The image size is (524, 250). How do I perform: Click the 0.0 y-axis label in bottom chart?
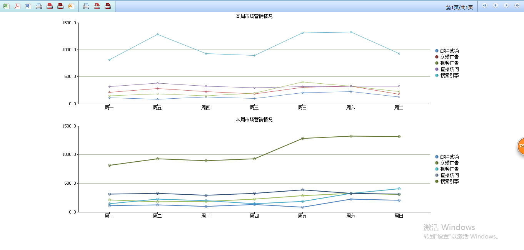[x=72, y=212]
